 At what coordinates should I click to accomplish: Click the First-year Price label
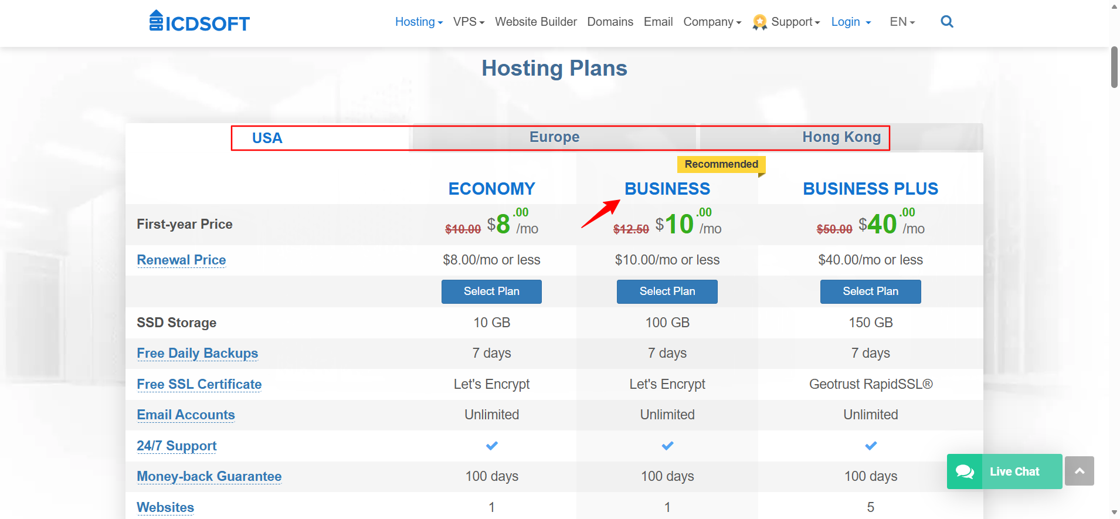point(185,224)
